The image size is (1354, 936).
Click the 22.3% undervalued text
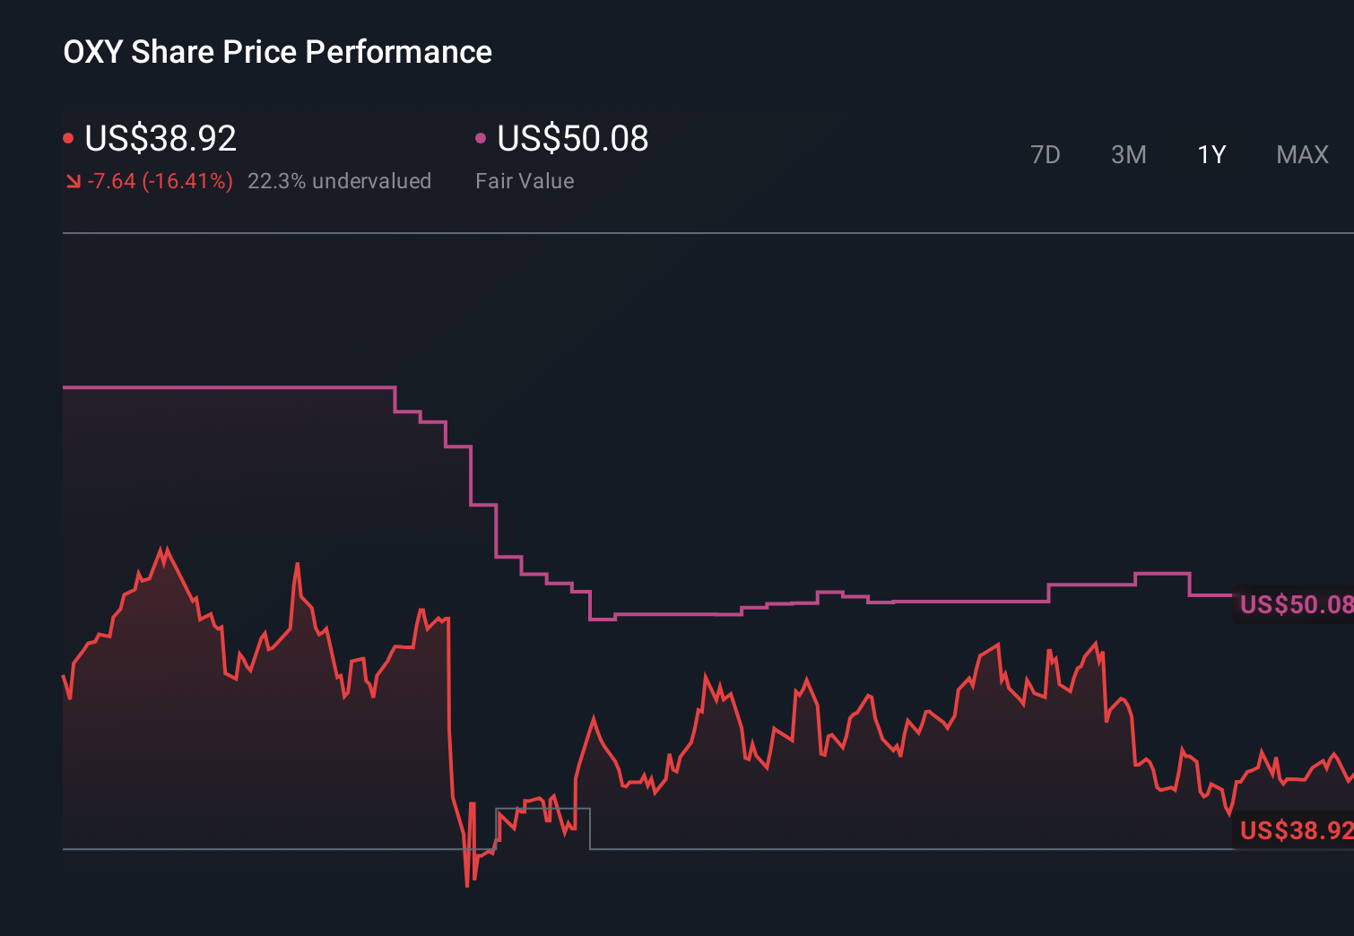[x=339, y=181]
